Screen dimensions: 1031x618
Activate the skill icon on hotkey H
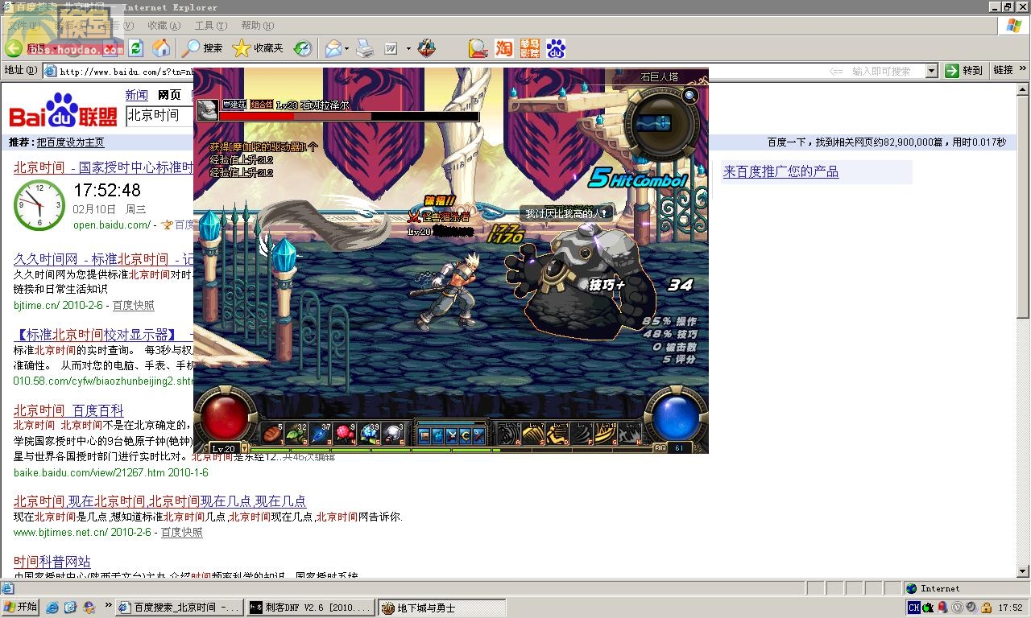click(629, 434)
